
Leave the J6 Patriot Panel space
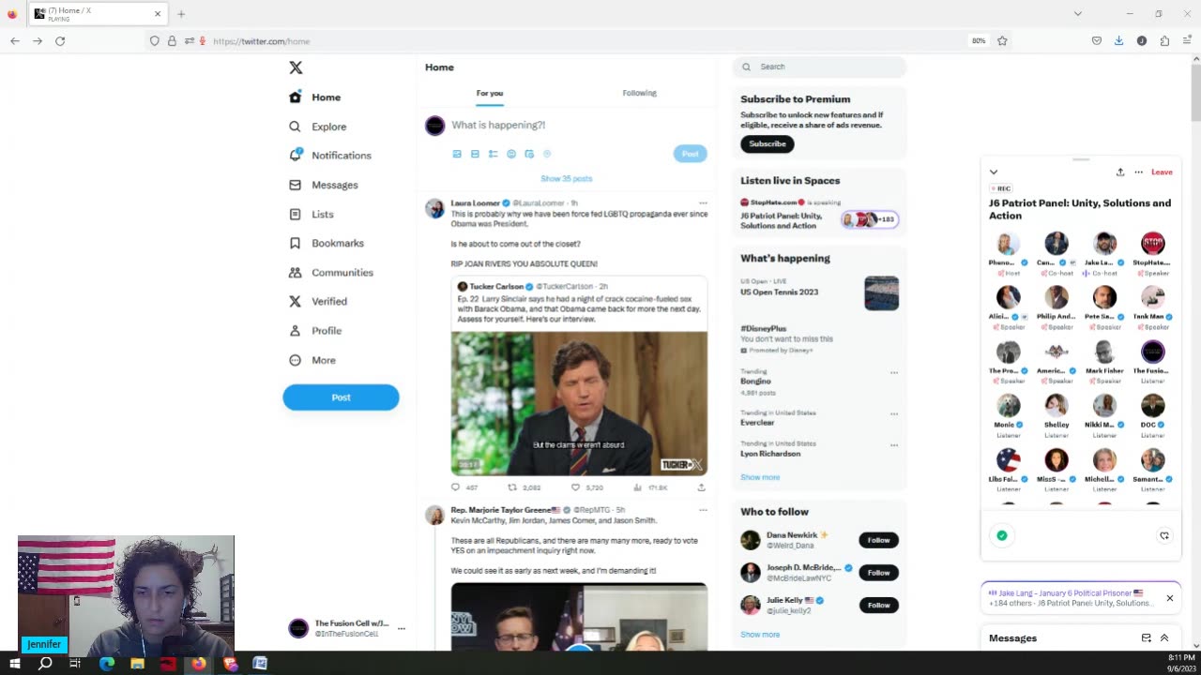(x=1162, y=172)
